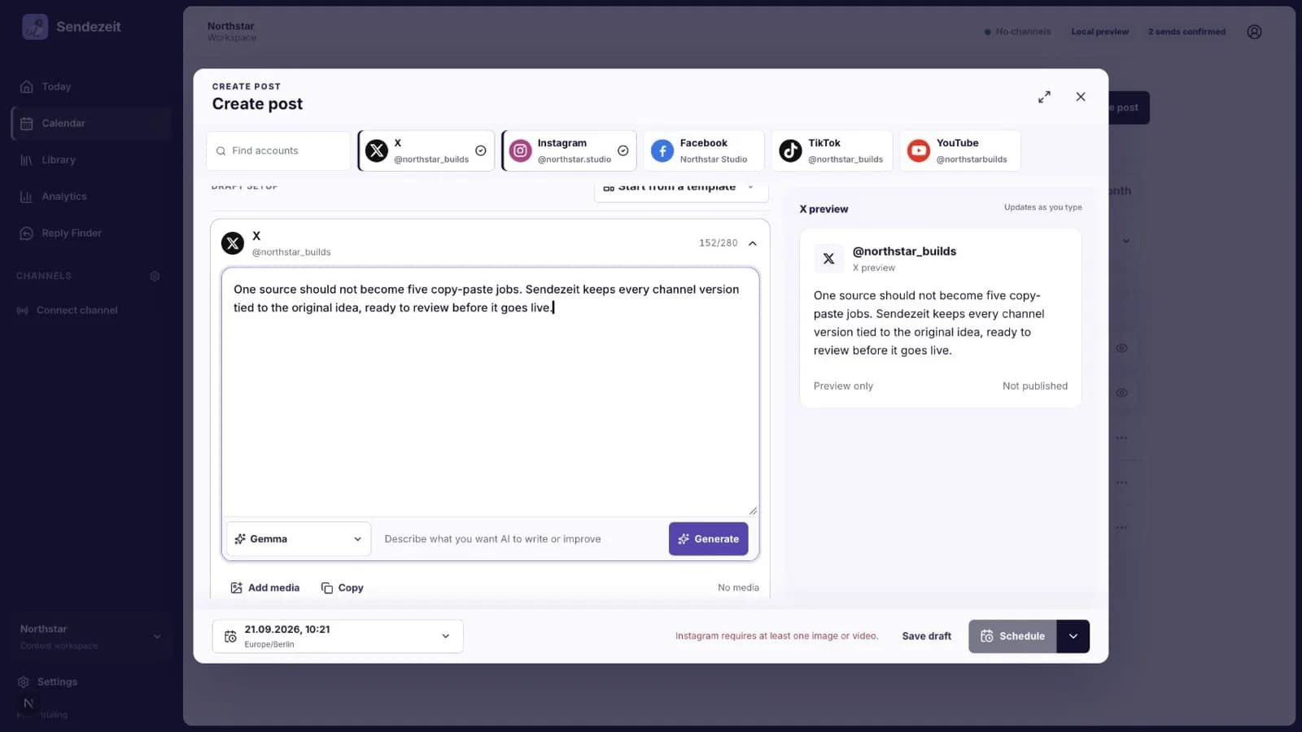Click the Channels settings gear icon

pyautogui.click(x=155, y=276)
